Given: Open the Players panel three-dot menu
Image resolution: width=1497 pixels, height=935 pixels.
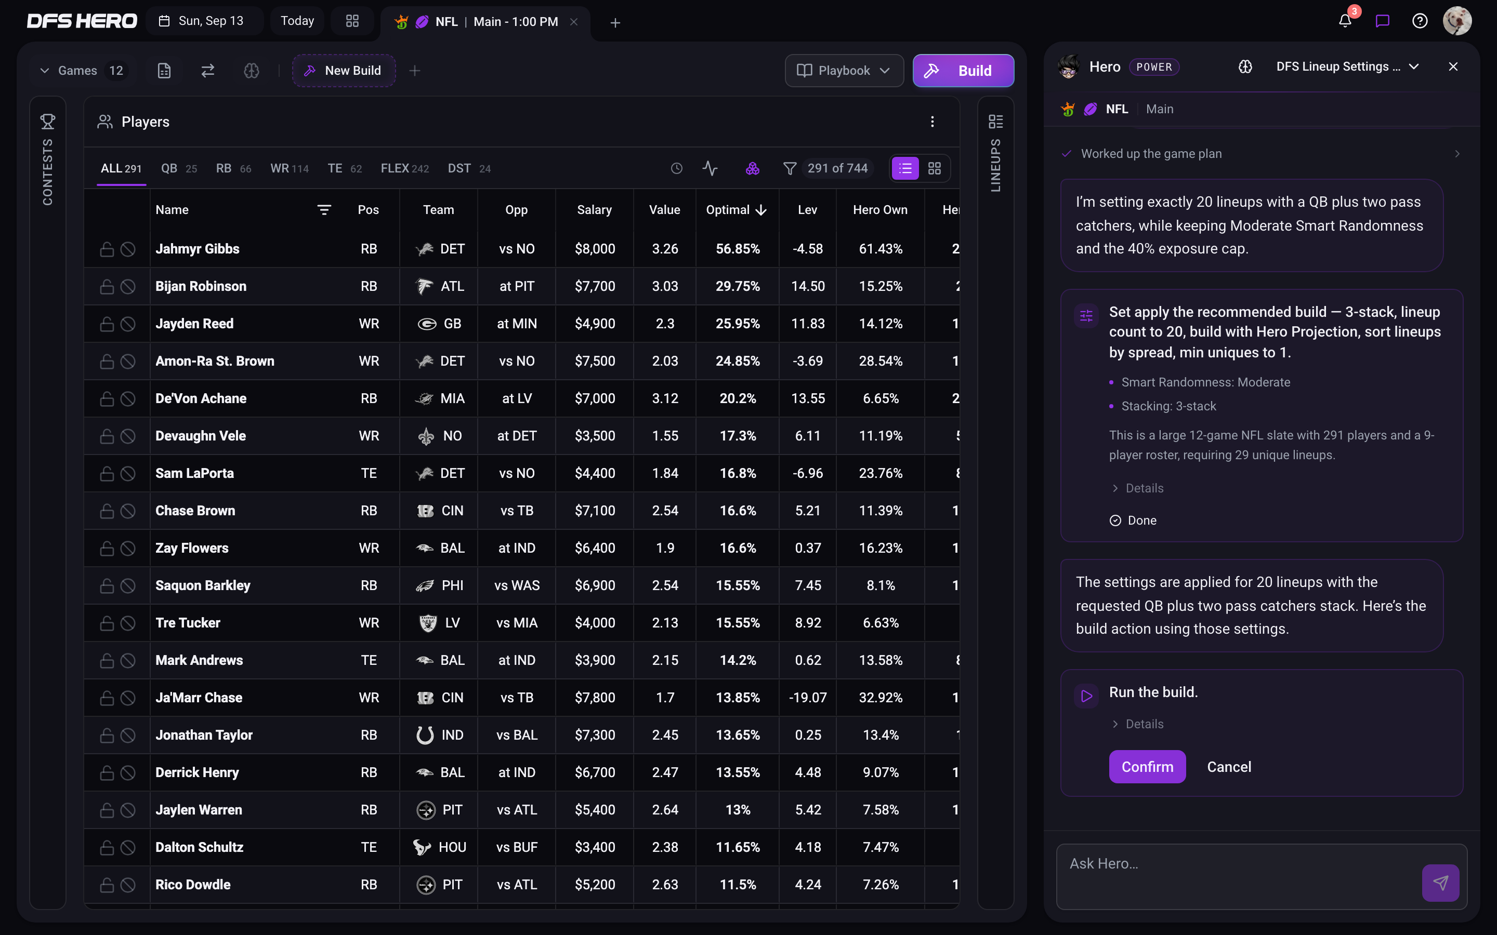Looking at the screenshot, I should 932,122.
